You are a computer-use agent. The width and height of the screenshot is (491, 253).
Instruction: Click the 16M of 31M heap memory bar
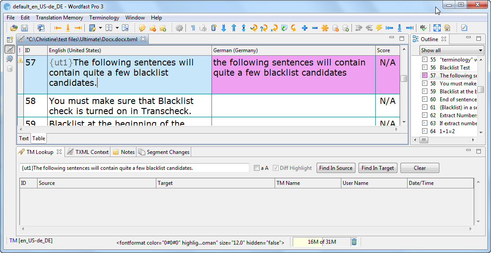pyautogui.click(x=321, y=241)
